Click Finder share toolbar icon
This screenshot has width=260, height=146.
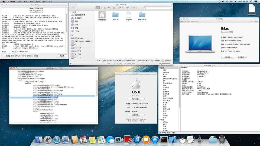pyautogui.click(x=127, y=8)
